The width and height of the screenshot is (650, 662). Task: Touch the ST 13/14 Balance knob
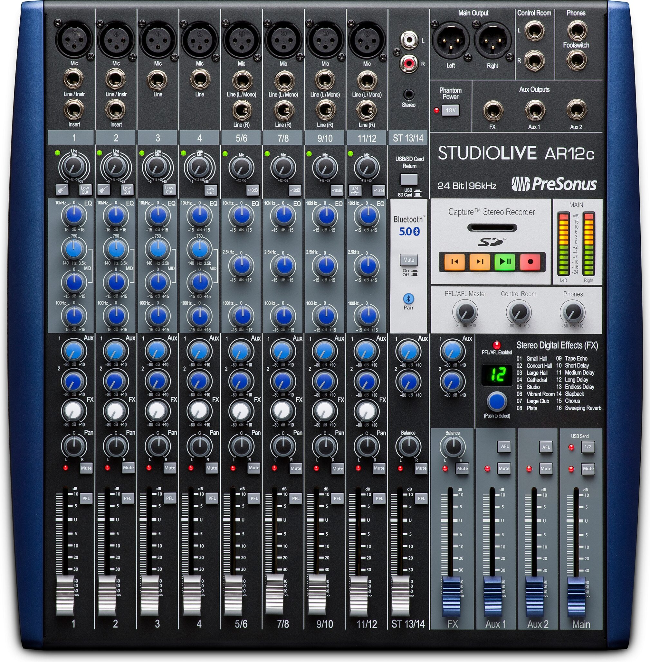(408, 446)
